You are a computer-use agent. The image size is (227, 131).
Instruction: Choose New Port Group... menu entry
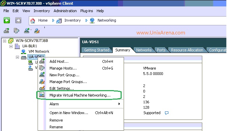click(x=81, y=75)
